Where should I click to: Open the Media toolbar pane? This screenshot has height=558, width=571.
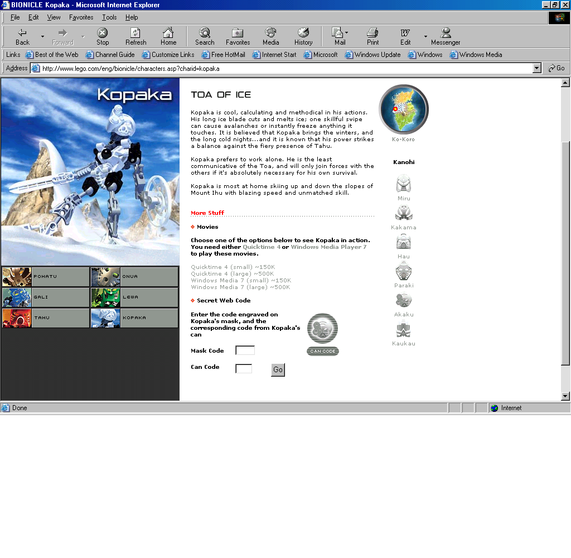tap(270, 36)
